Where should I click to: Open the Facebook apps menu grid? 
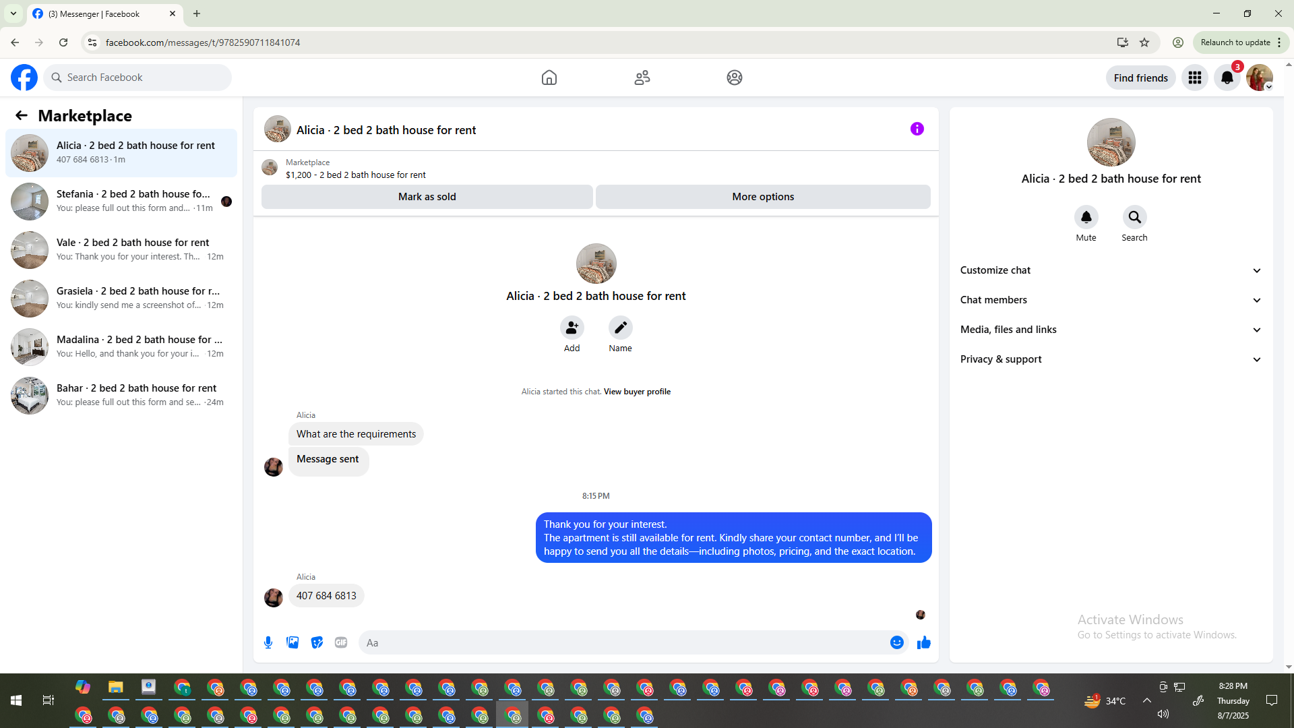pyautogui.click(x=1195, y=78)
